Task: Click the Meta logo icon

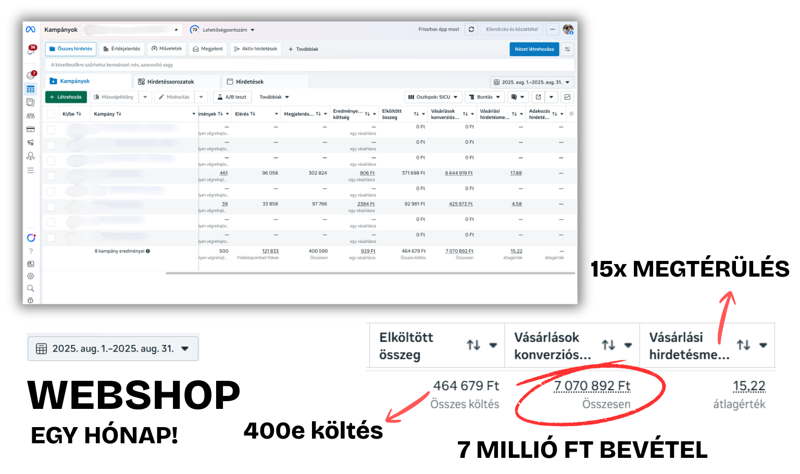Action: tap(31, 30)
